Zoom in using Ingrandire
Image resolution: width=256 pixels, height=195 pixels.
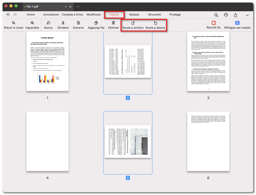(32, 25)
